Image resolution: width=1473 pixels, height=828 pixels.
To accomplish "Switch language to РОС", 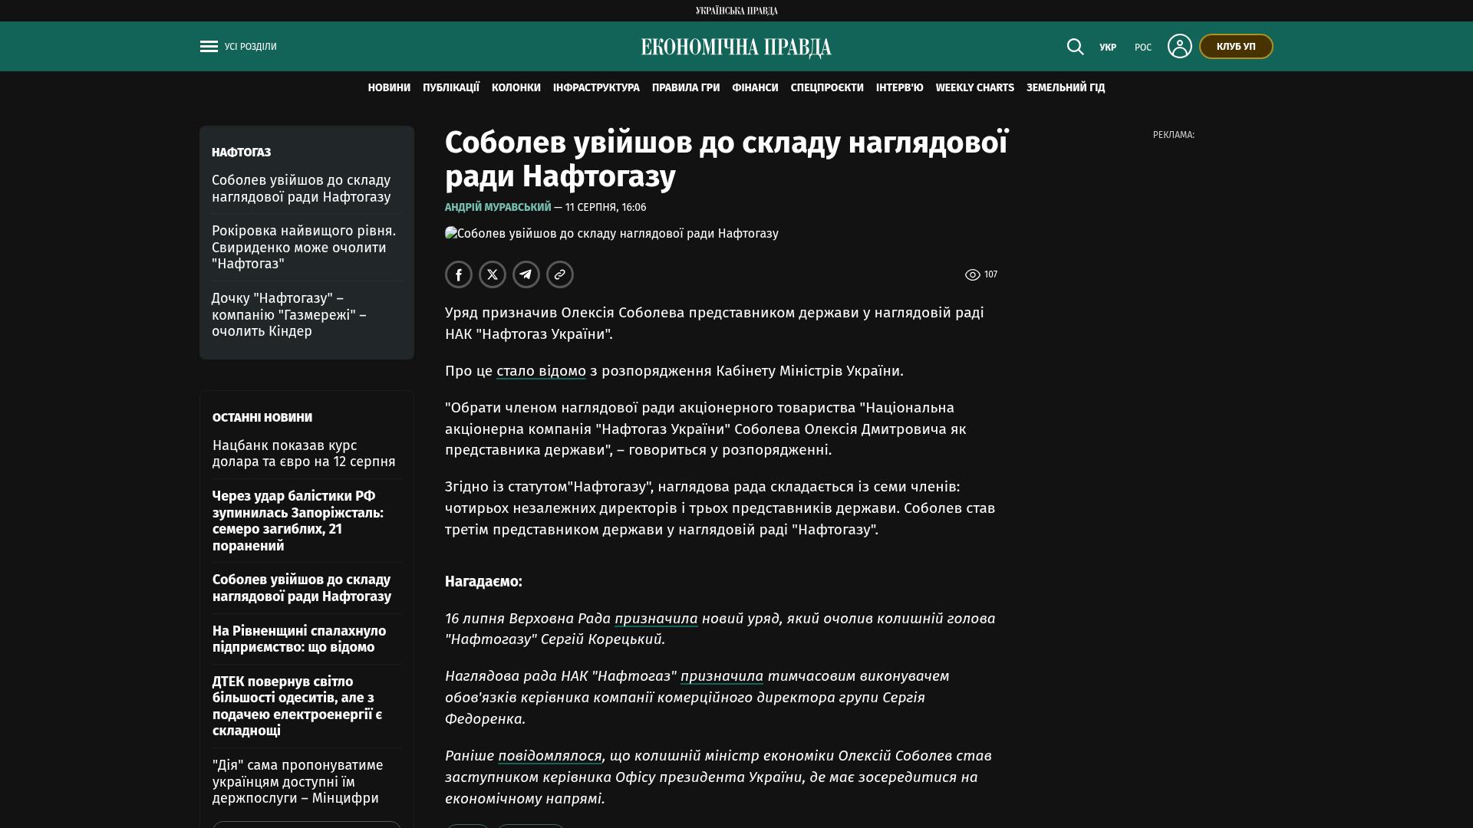I will coord(1143,48).
